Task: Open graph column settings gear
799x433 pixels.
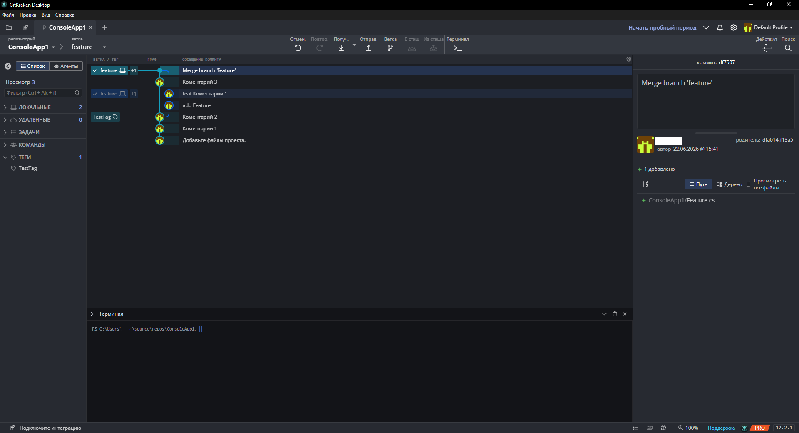Action: 629,59
